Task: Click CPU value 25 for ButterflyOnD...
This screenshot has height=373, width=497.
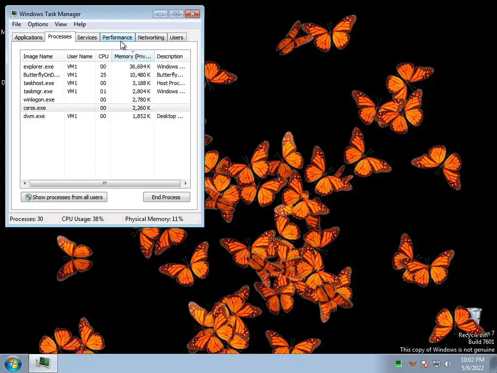Action: click(103, 75)
